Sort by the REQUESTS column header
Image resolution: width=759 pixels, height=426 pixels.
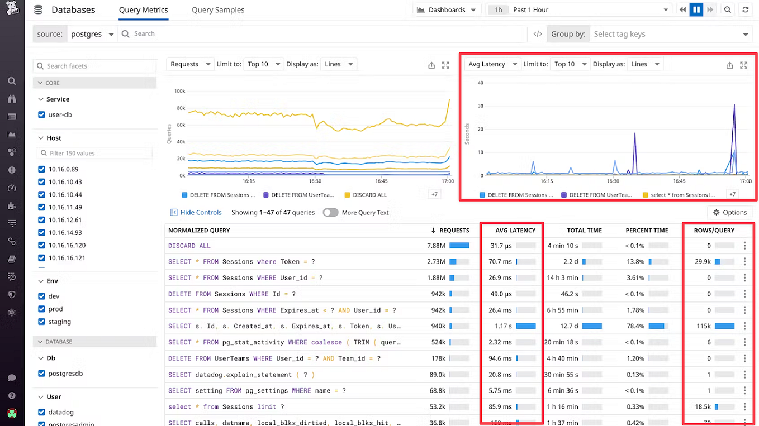(x=454, y=231)
